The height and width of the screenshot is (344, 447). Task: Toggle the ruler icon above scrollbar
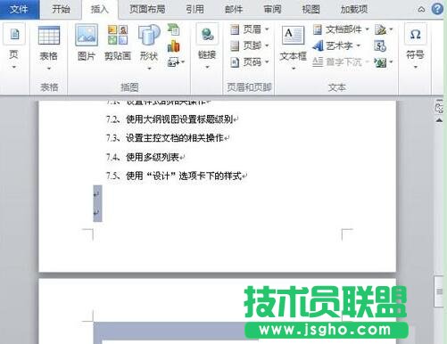439,106
